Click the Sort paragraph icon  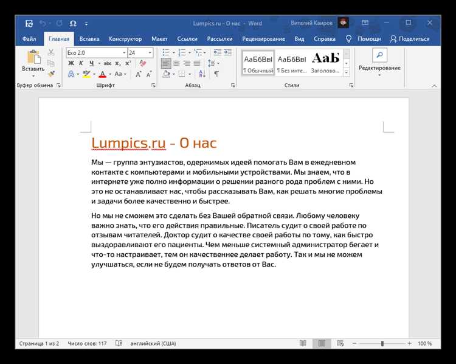[x=202, y=74]
